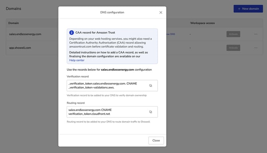Open more options for app.showell.com row
The height and width of the screenshot is (153, 267).
(x=255, y=48)
